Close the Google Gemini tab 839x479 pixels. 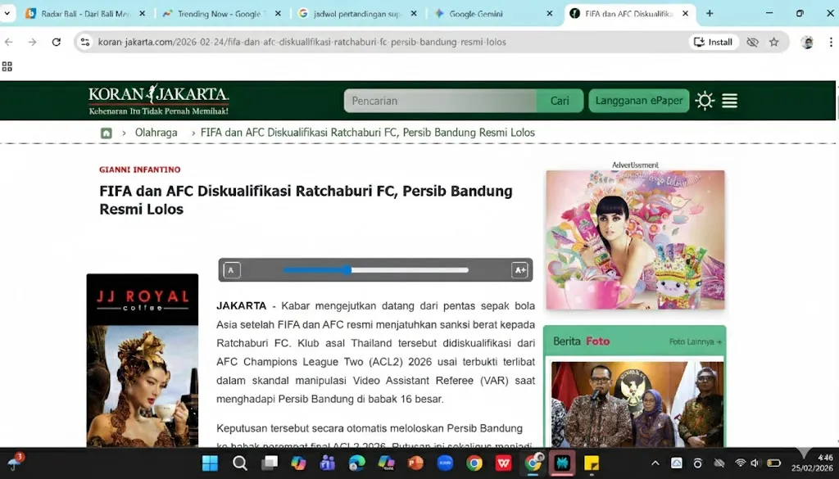pyautogui.click(x=550, y=13)
